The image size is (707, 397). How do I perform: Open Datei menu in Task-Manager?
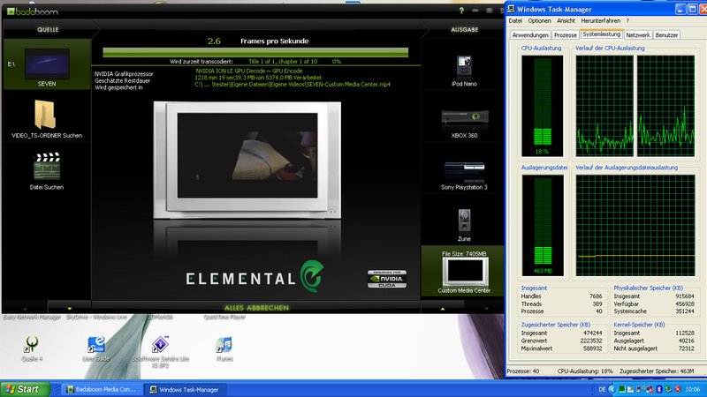(x=515, y=20)
